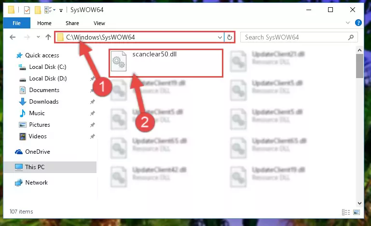Click the vertical scrollbar thumb

point(359,66)
